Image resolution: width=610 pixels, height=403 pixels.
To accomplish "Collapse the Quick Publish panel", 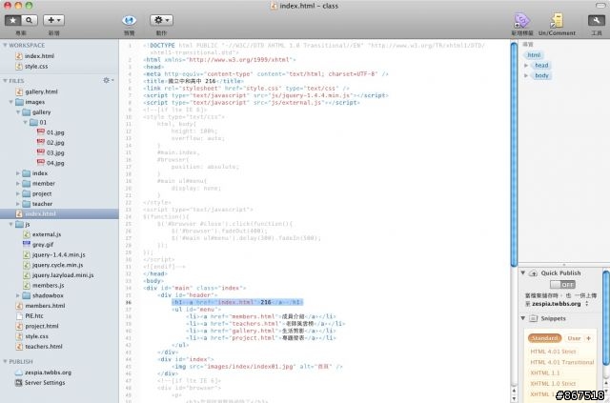I will click(x=523, y=273).
